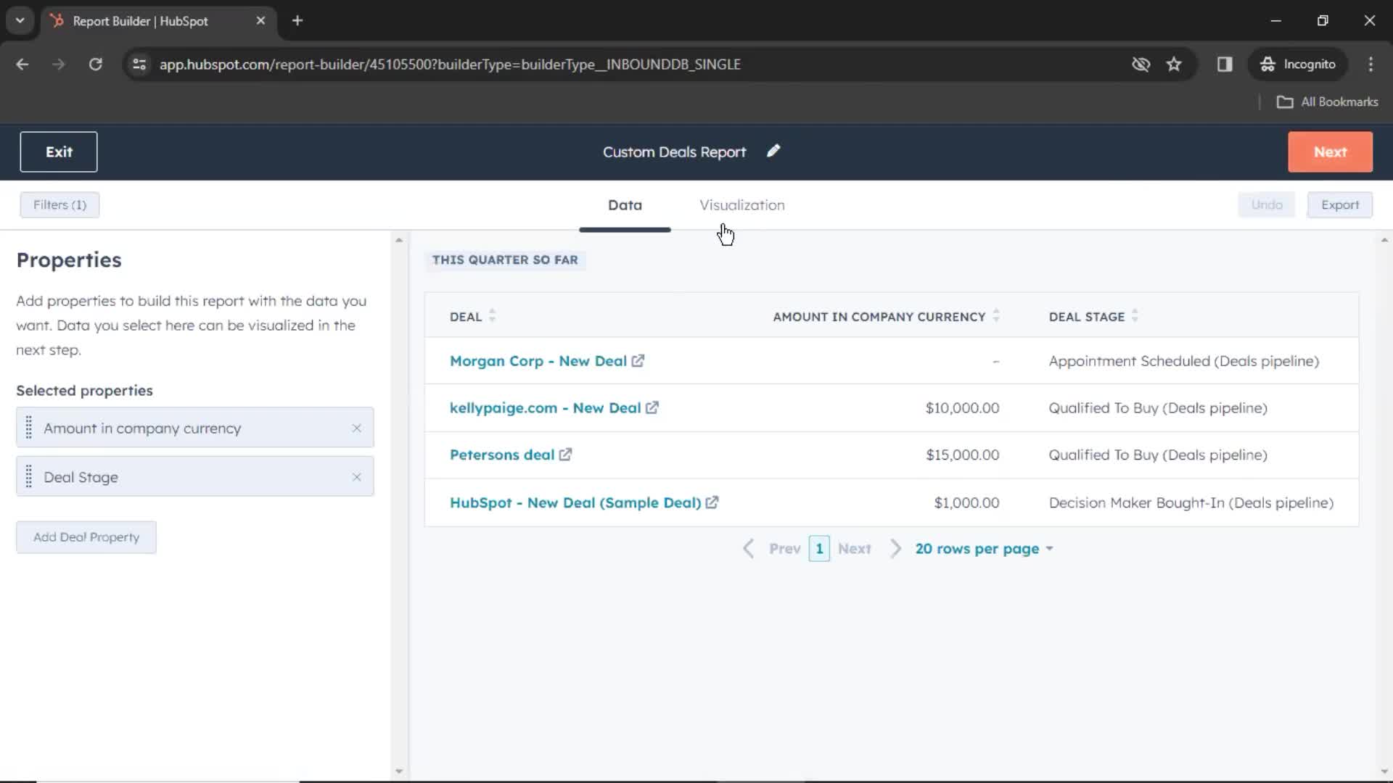Click Decision Maker Bought-In (Deals pipeline) cell
The width and height of the screenshot is (1393, 783).
(x=1191, y=502)
